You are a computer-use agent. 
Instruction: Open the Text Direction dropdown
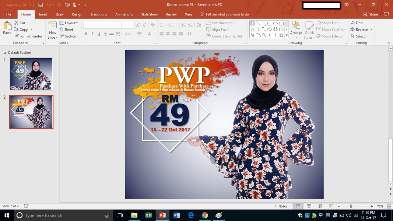pyautogui.click(x=221, y=23)
